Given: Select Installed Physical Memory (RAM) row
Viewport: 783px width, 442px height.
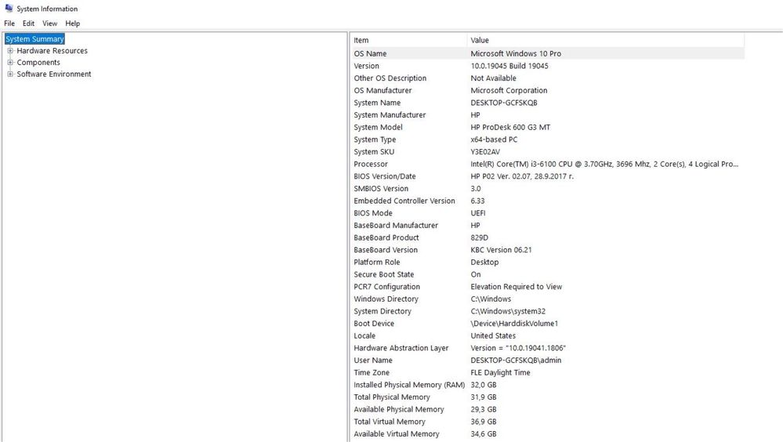Looking at the screenshot, I should 547,385.
